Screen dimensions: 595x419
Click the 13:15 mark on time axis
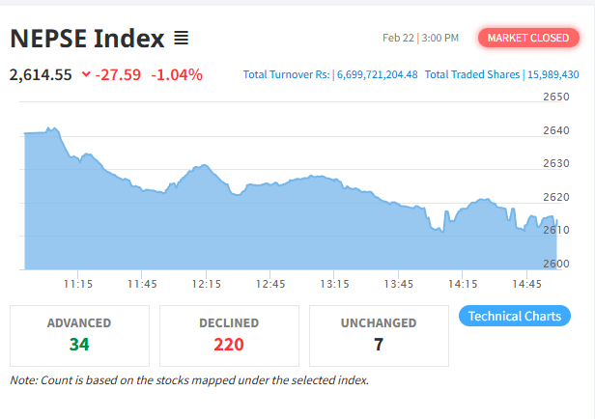[334, 284]
